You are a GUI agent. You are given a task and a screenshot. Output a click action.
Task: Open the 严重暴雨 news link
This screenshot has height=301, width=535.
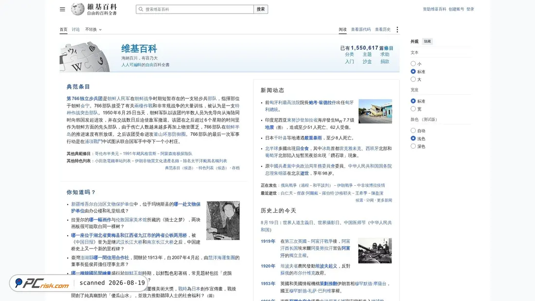click(x=313, y=138)
